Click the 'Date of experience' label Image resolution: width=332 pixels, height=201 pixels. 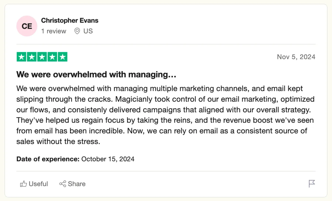point(48,159)
